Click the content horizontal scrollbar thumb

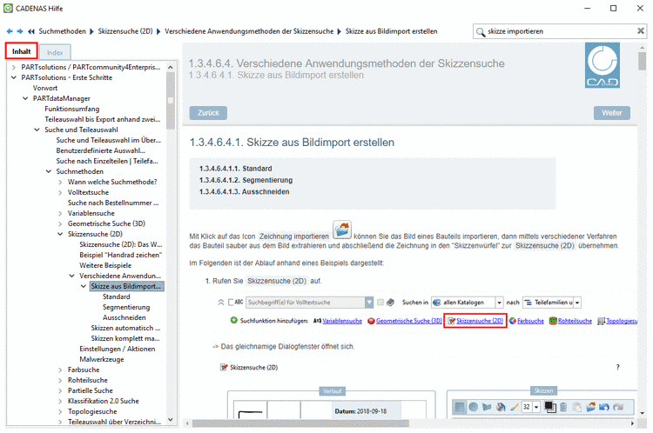(x=300, y=423)
